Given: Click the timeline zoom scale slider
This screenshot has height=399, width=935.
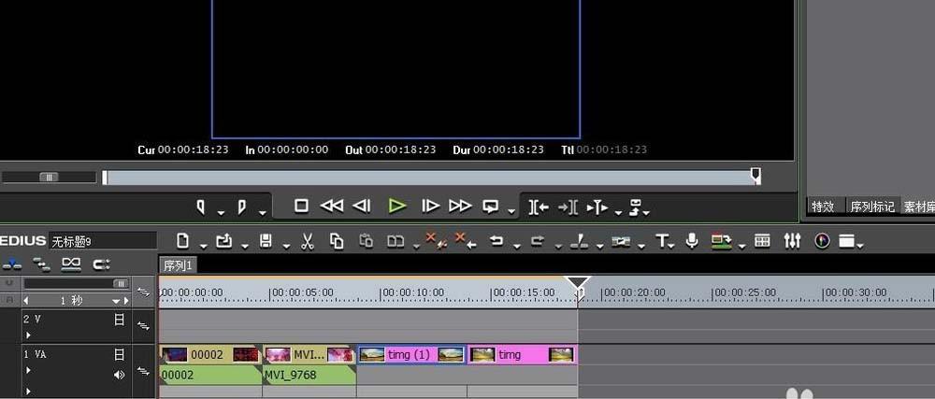Looking at the screenshot, I should point(75,283).
